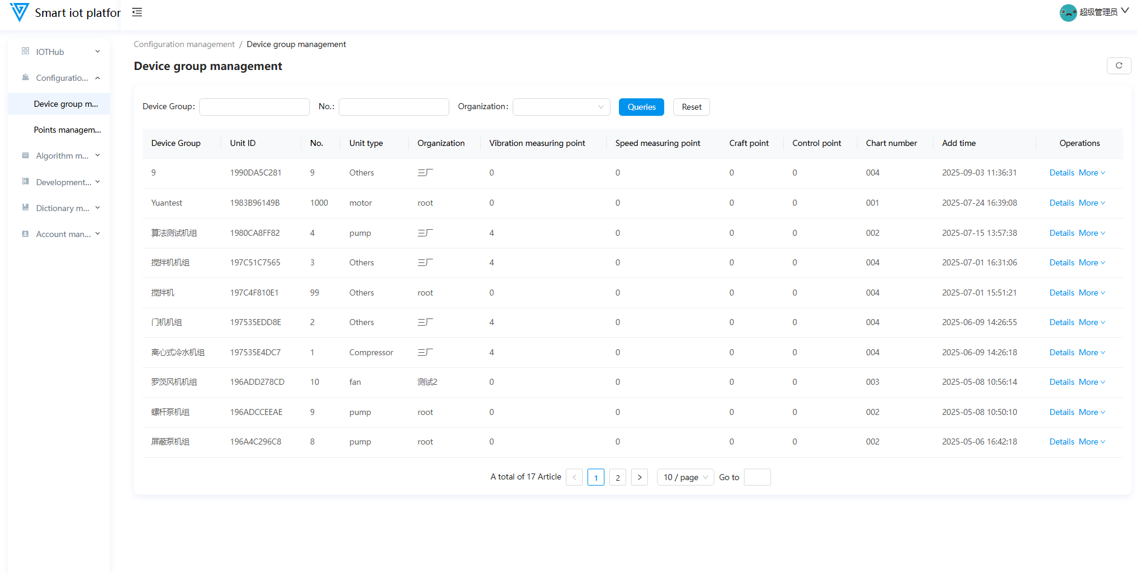Screen dimensions: 1137x573
Task: Click the Queries button
Action: click(641, 107)
